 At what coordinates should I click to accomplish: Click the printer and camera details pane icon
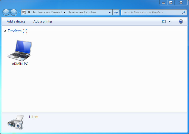[15, 123]
